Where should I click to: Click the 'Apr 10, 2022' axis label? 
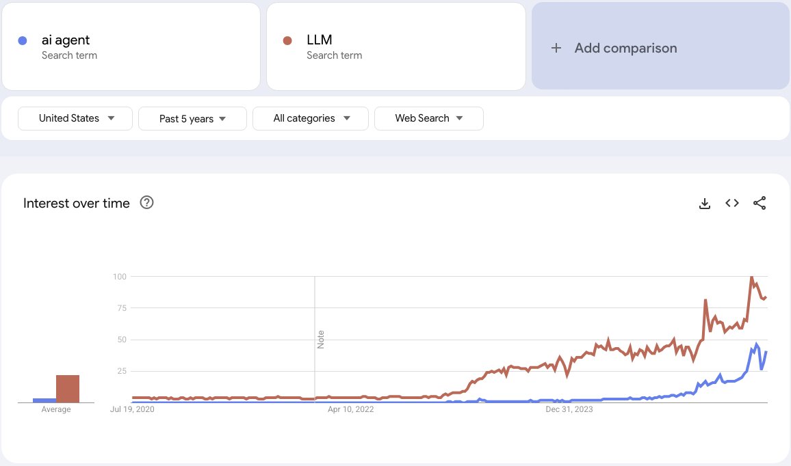click(350, 409)
